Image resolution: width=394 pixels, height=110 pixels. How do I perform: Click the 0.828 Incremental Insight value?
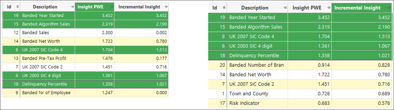pos(384,65)
